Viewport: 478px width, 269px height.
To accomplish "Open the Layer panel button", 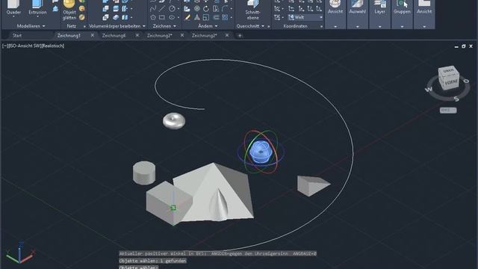I will click(380, 7).
